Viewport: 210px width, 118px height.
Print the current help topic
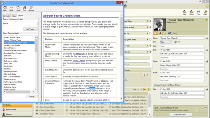(25, 9)
